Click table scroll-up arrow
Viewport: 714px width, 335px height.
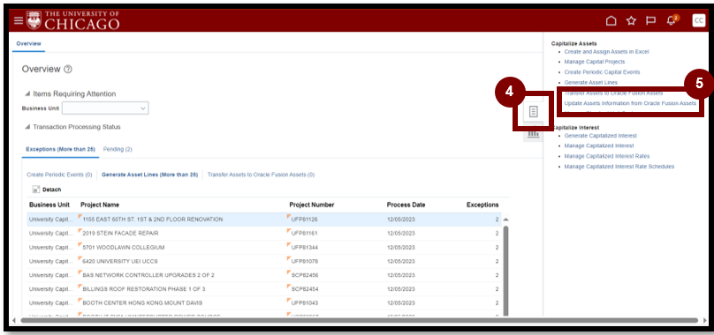505,220
